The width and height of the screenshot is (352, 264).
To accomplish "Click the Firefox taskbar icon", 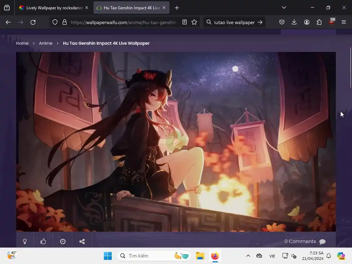I will point(215,256).
